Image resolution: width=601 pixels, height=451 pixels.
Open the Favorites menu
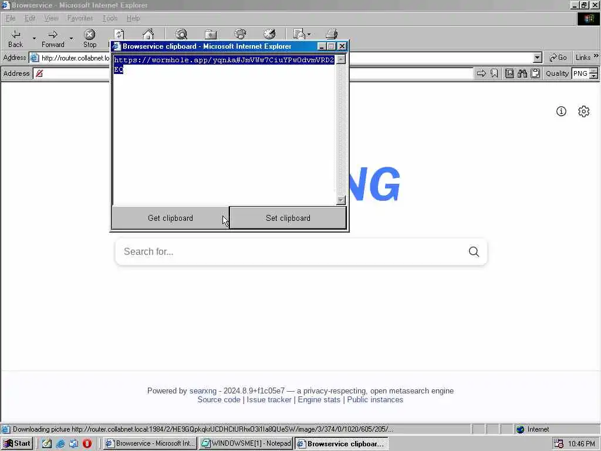click(80, 18)
